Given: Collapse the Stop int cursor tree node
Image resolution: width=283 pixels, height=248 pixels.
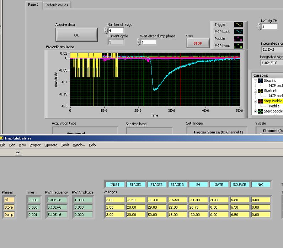Looking at the screenshot, I should click(256, 81).
